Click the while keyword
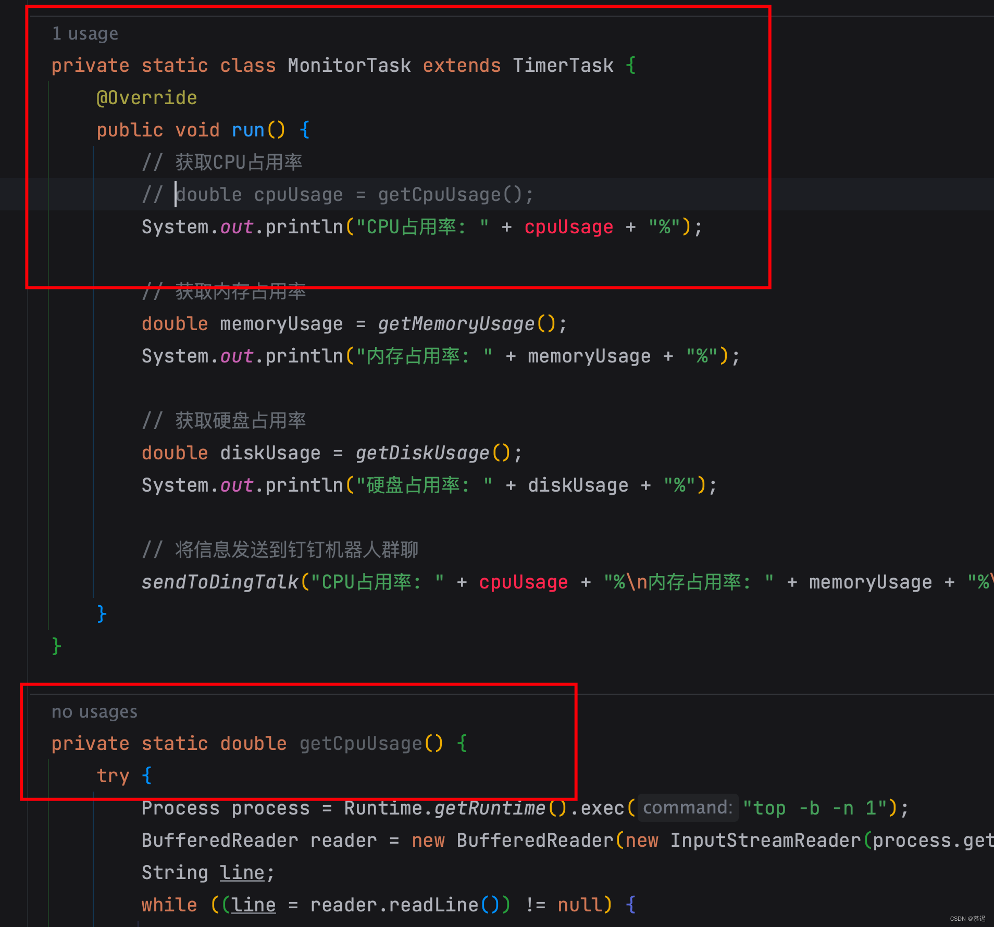This screenshot has width=994, height=927. (x=169, y=905)
